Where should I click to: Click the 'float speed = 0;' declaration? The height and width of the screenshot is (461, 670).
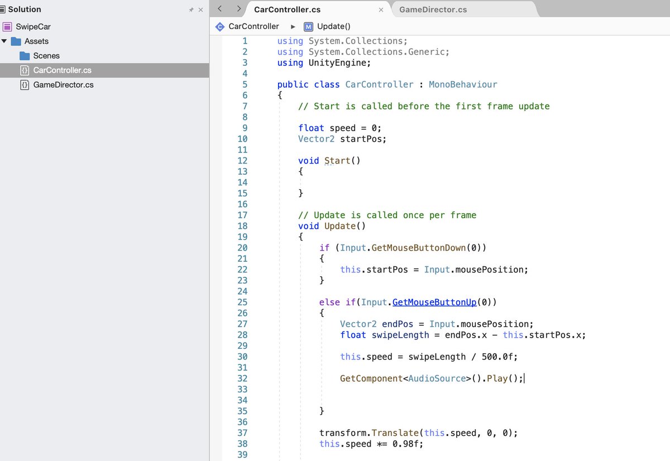(x=339, y=128)
